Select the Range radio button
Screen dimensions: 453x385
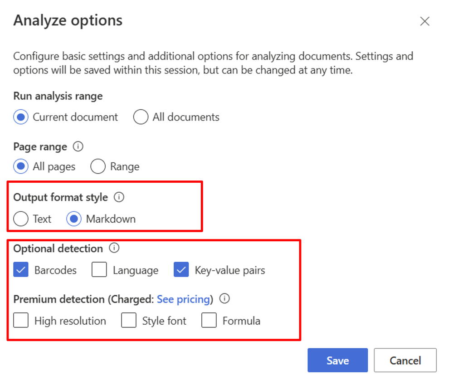coord(98,166)
